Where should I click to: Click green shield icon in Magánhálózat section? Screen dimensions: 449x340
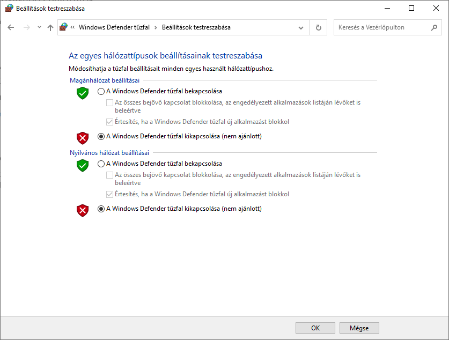[83, 93]
